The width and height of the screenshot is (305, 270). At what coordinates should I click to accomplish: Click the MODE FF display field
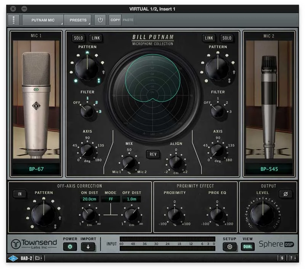click(x=111, y=199)
